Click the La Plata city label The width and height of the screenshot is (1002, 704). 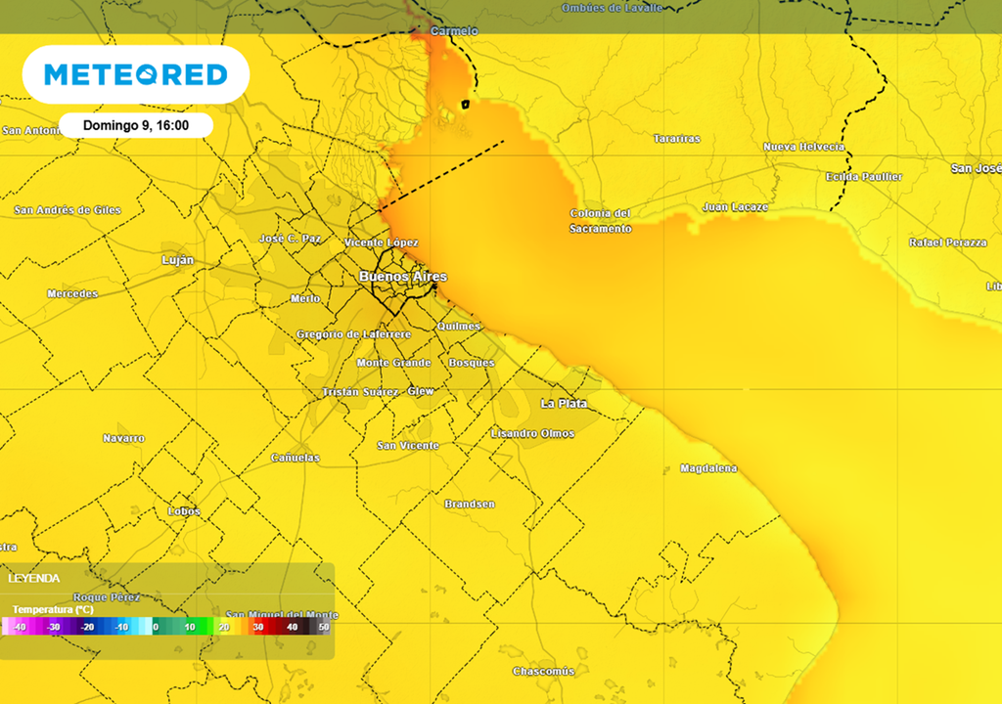(564, 403)
